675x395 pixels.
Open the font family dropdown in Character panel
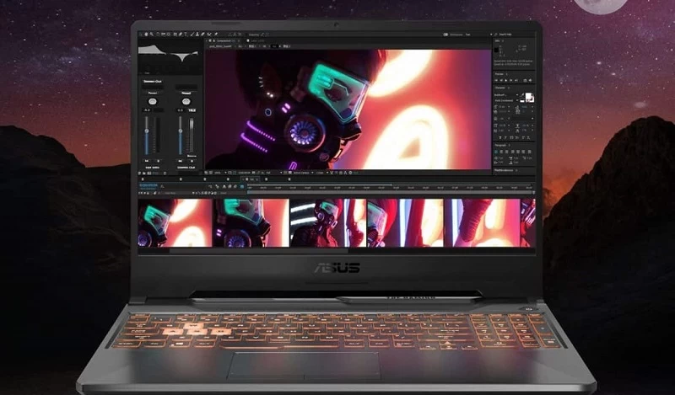click(505, 94)
